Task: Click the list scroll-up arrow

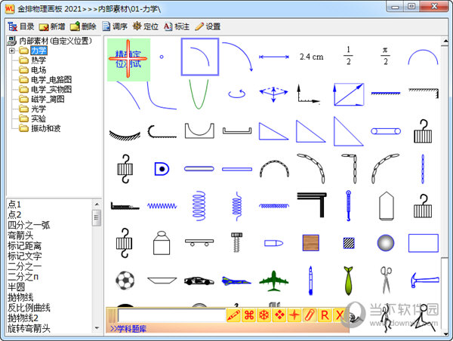Action: coord(97,204)
